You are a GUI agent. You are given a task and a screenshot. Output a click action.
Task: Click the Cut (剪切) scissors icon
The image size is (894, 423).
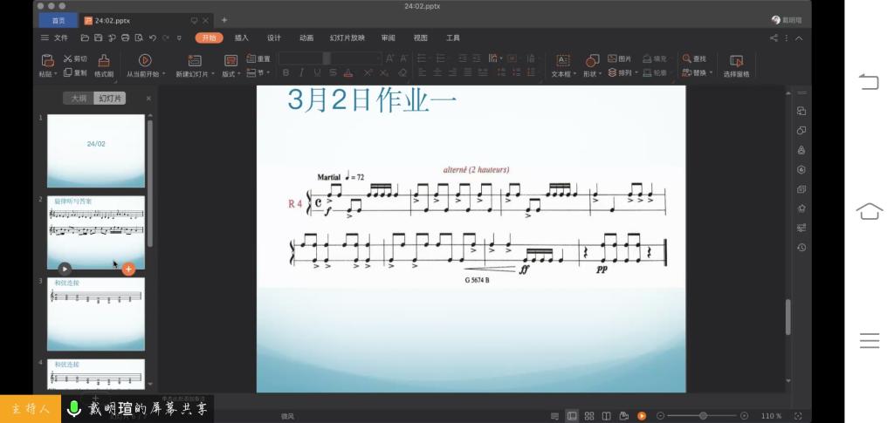pos(67,58)
